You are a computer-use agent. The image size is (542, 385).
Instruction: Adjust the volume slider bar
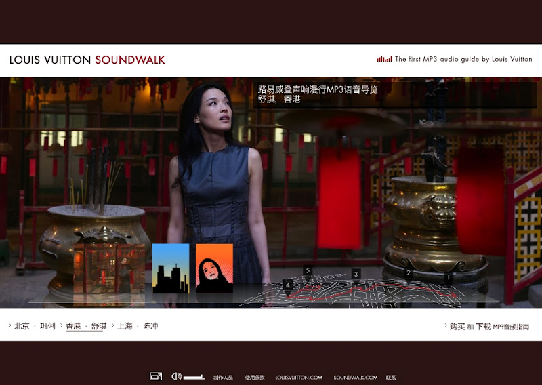click(x=194, y=377)
